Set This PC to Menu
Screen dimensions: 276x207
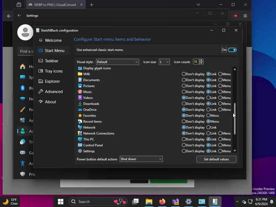pos(220,139)
